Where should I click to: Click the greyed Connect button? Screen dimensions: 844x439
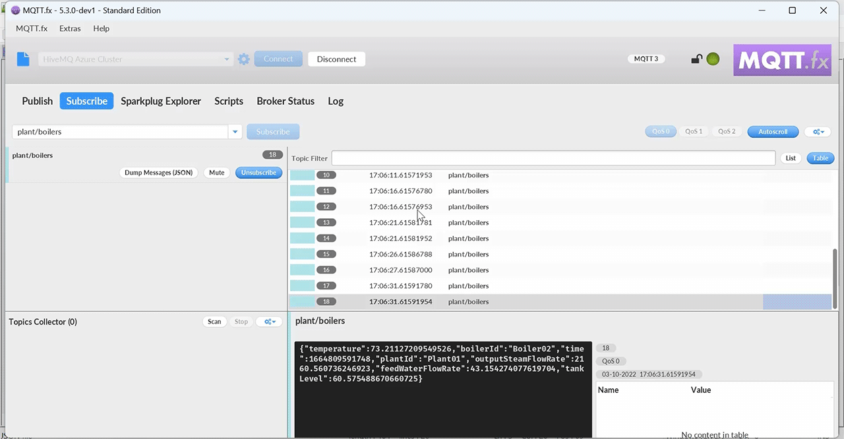point(278,59)
